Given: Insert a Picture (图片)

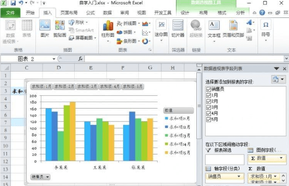Looking at the screenshot, I should (45, 29).
